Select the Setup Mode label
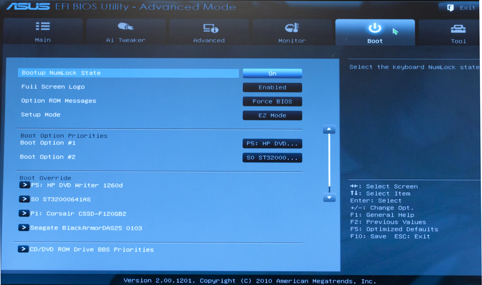The width and height of the screenshot is (482, 285). pyautogui.click(x=41, y=115)
